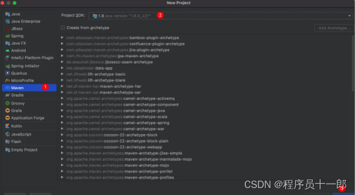Select the Application Forge icon
355x195 pixels.
click(7, 118)
